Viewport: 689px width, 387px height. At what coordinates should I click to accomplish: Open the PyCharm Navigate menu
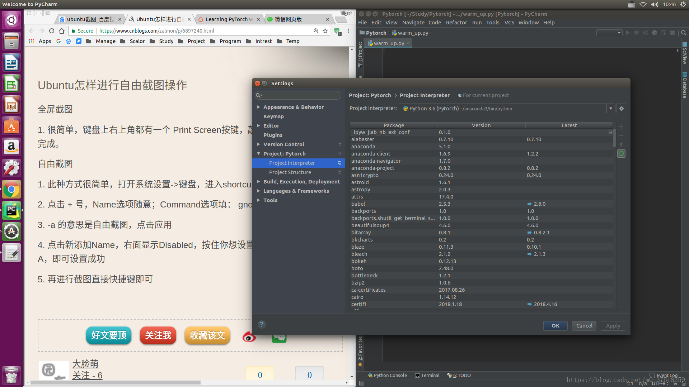(x=413, y=23)
